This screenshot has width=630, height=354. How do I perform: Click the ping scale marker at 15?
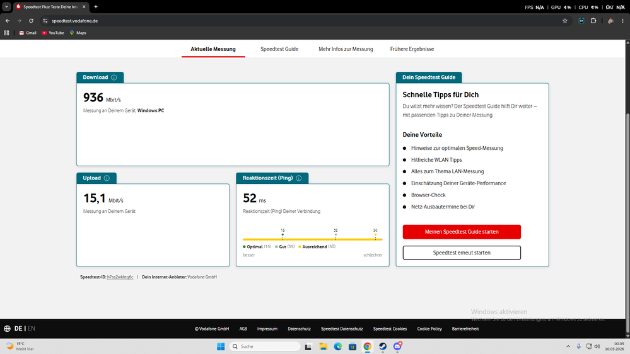pos(283,234)
